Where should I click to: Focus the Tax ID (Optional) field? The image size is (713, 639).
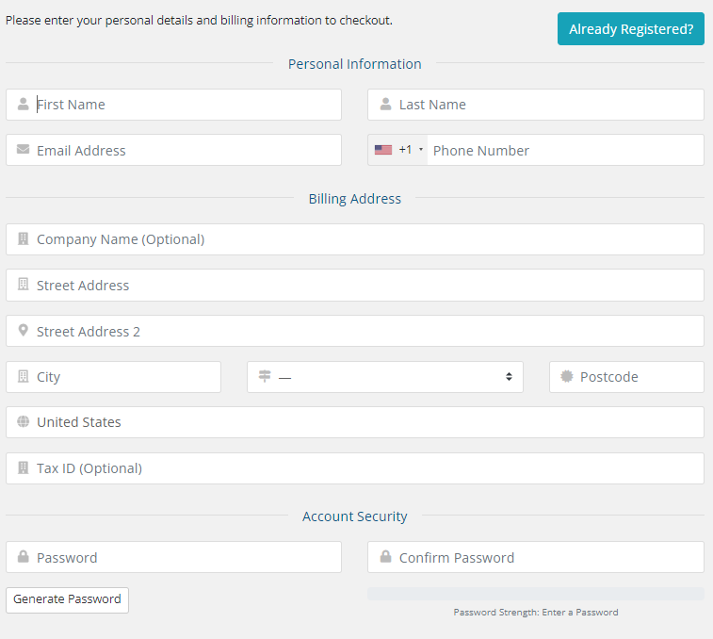coord(367,468)
